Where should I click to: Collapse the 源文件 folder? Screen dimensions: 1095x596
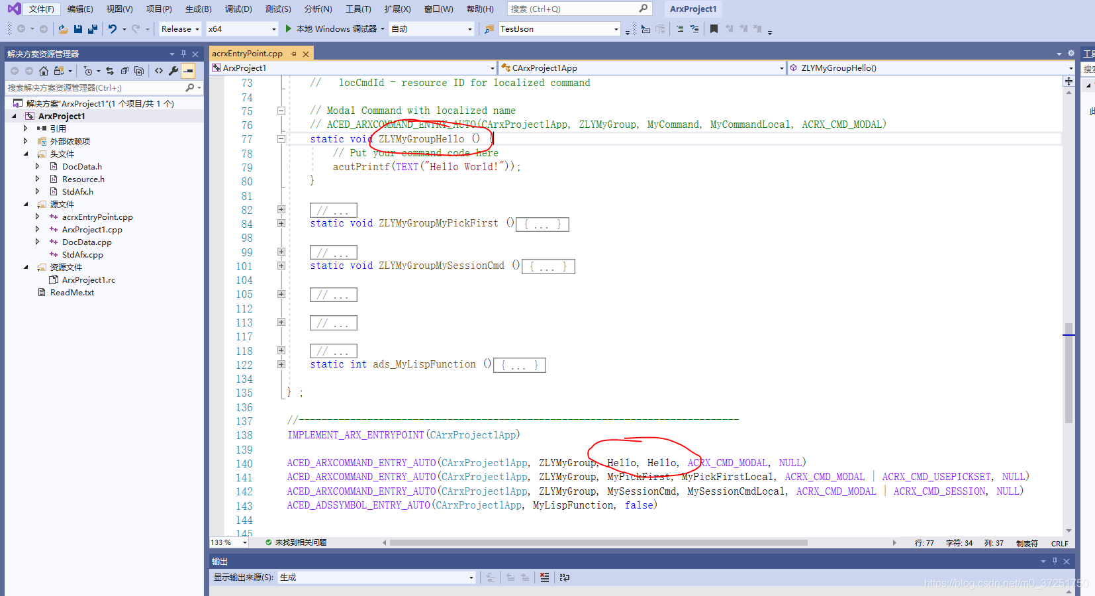coord(25,204)
